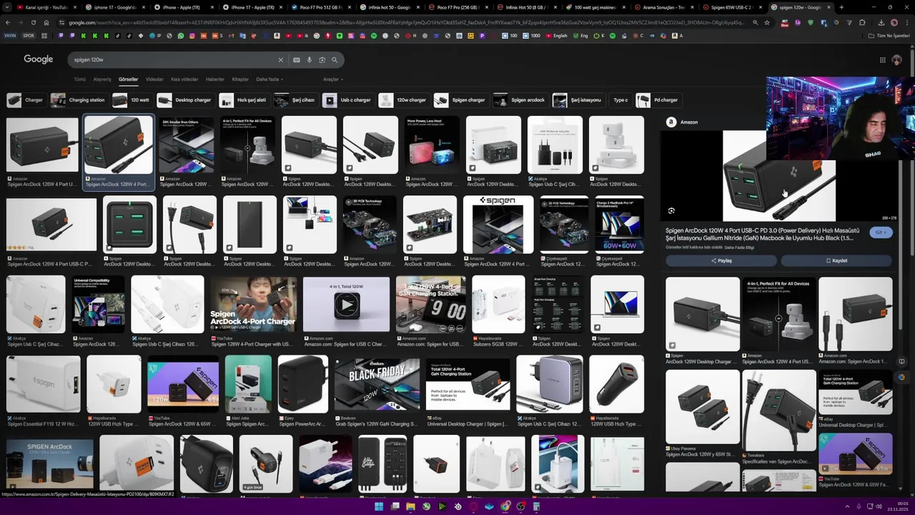Open File Explorer on taskbar
The width and height of the screenshot is (915, 515).
(410, 506)
